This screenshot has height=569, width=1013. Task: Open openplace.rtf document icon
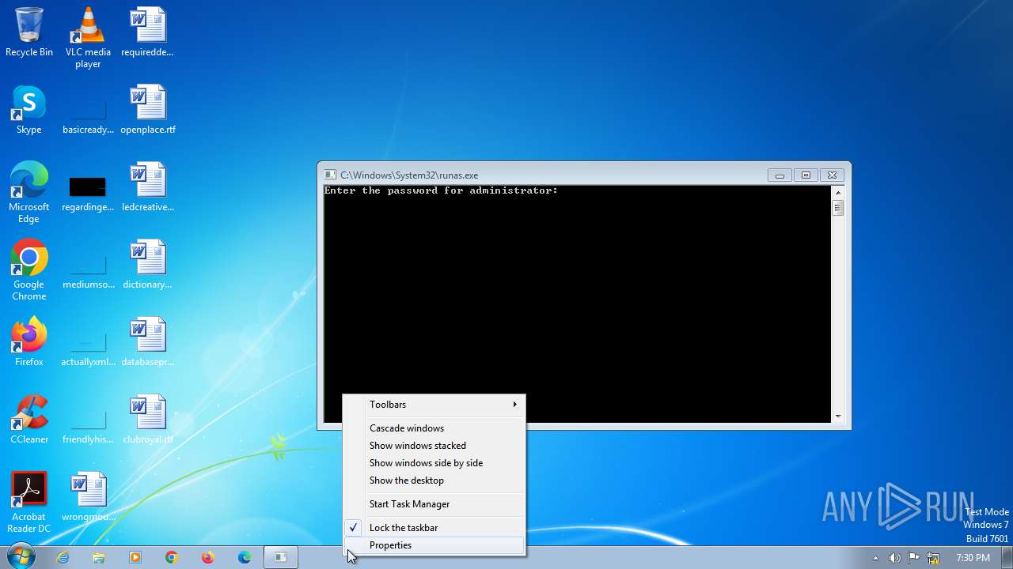(148, 109)
